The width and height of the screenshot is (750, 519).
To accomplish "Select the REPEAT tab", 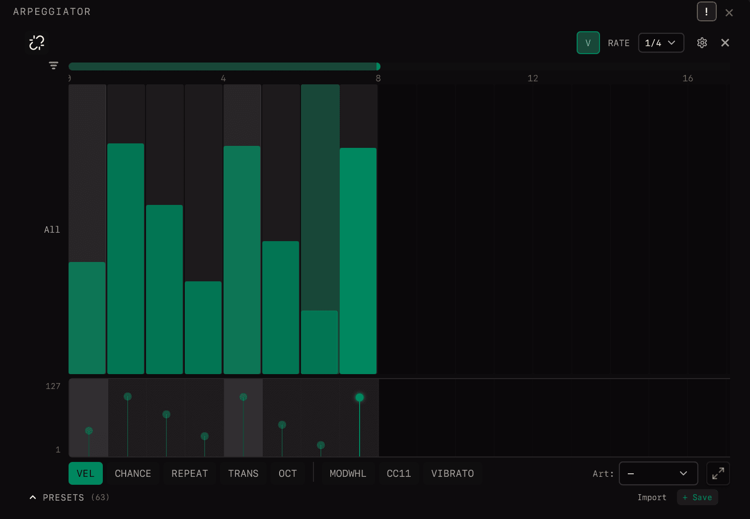I will 190,473.
